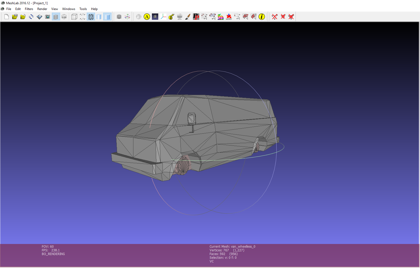Open the Quality Mapper rainbow bunny tool
Image resolution: width=420 pixels, height=268 pixels.
(221, 17)
